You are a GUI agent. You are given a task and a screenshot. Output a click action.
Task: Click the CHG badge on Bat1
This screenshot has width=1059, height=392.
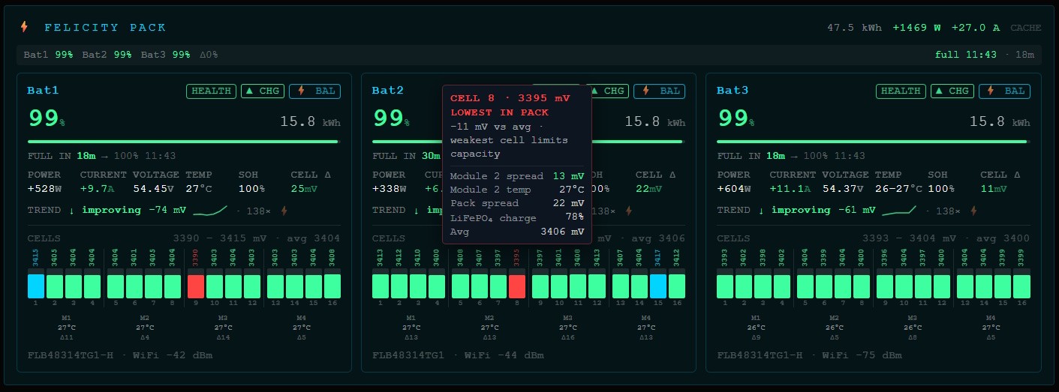click(x=263, y=91)
